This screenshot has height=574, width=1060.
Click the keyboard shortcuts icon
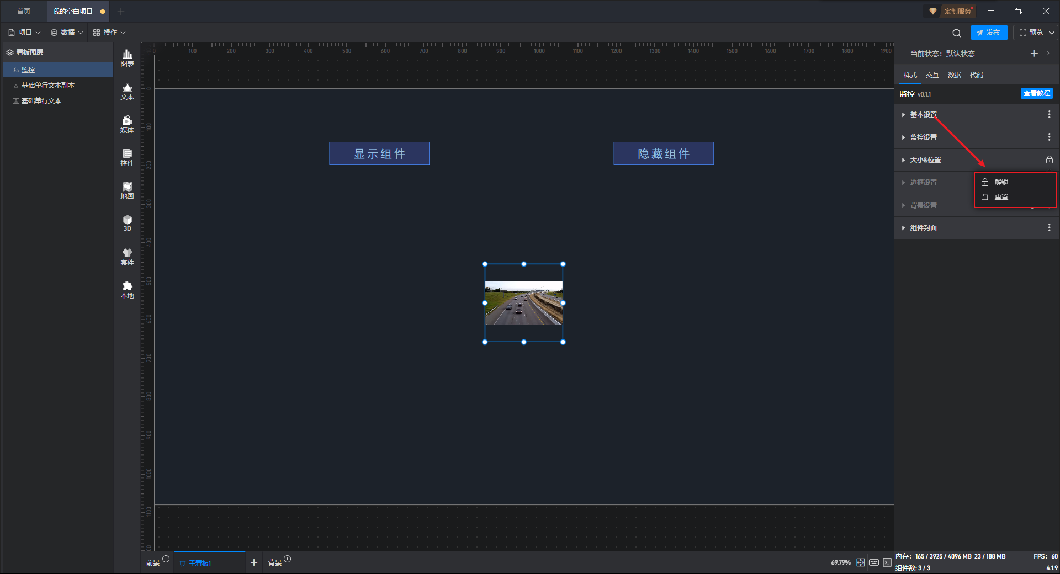pyautogui.click(x=874, y=562)
